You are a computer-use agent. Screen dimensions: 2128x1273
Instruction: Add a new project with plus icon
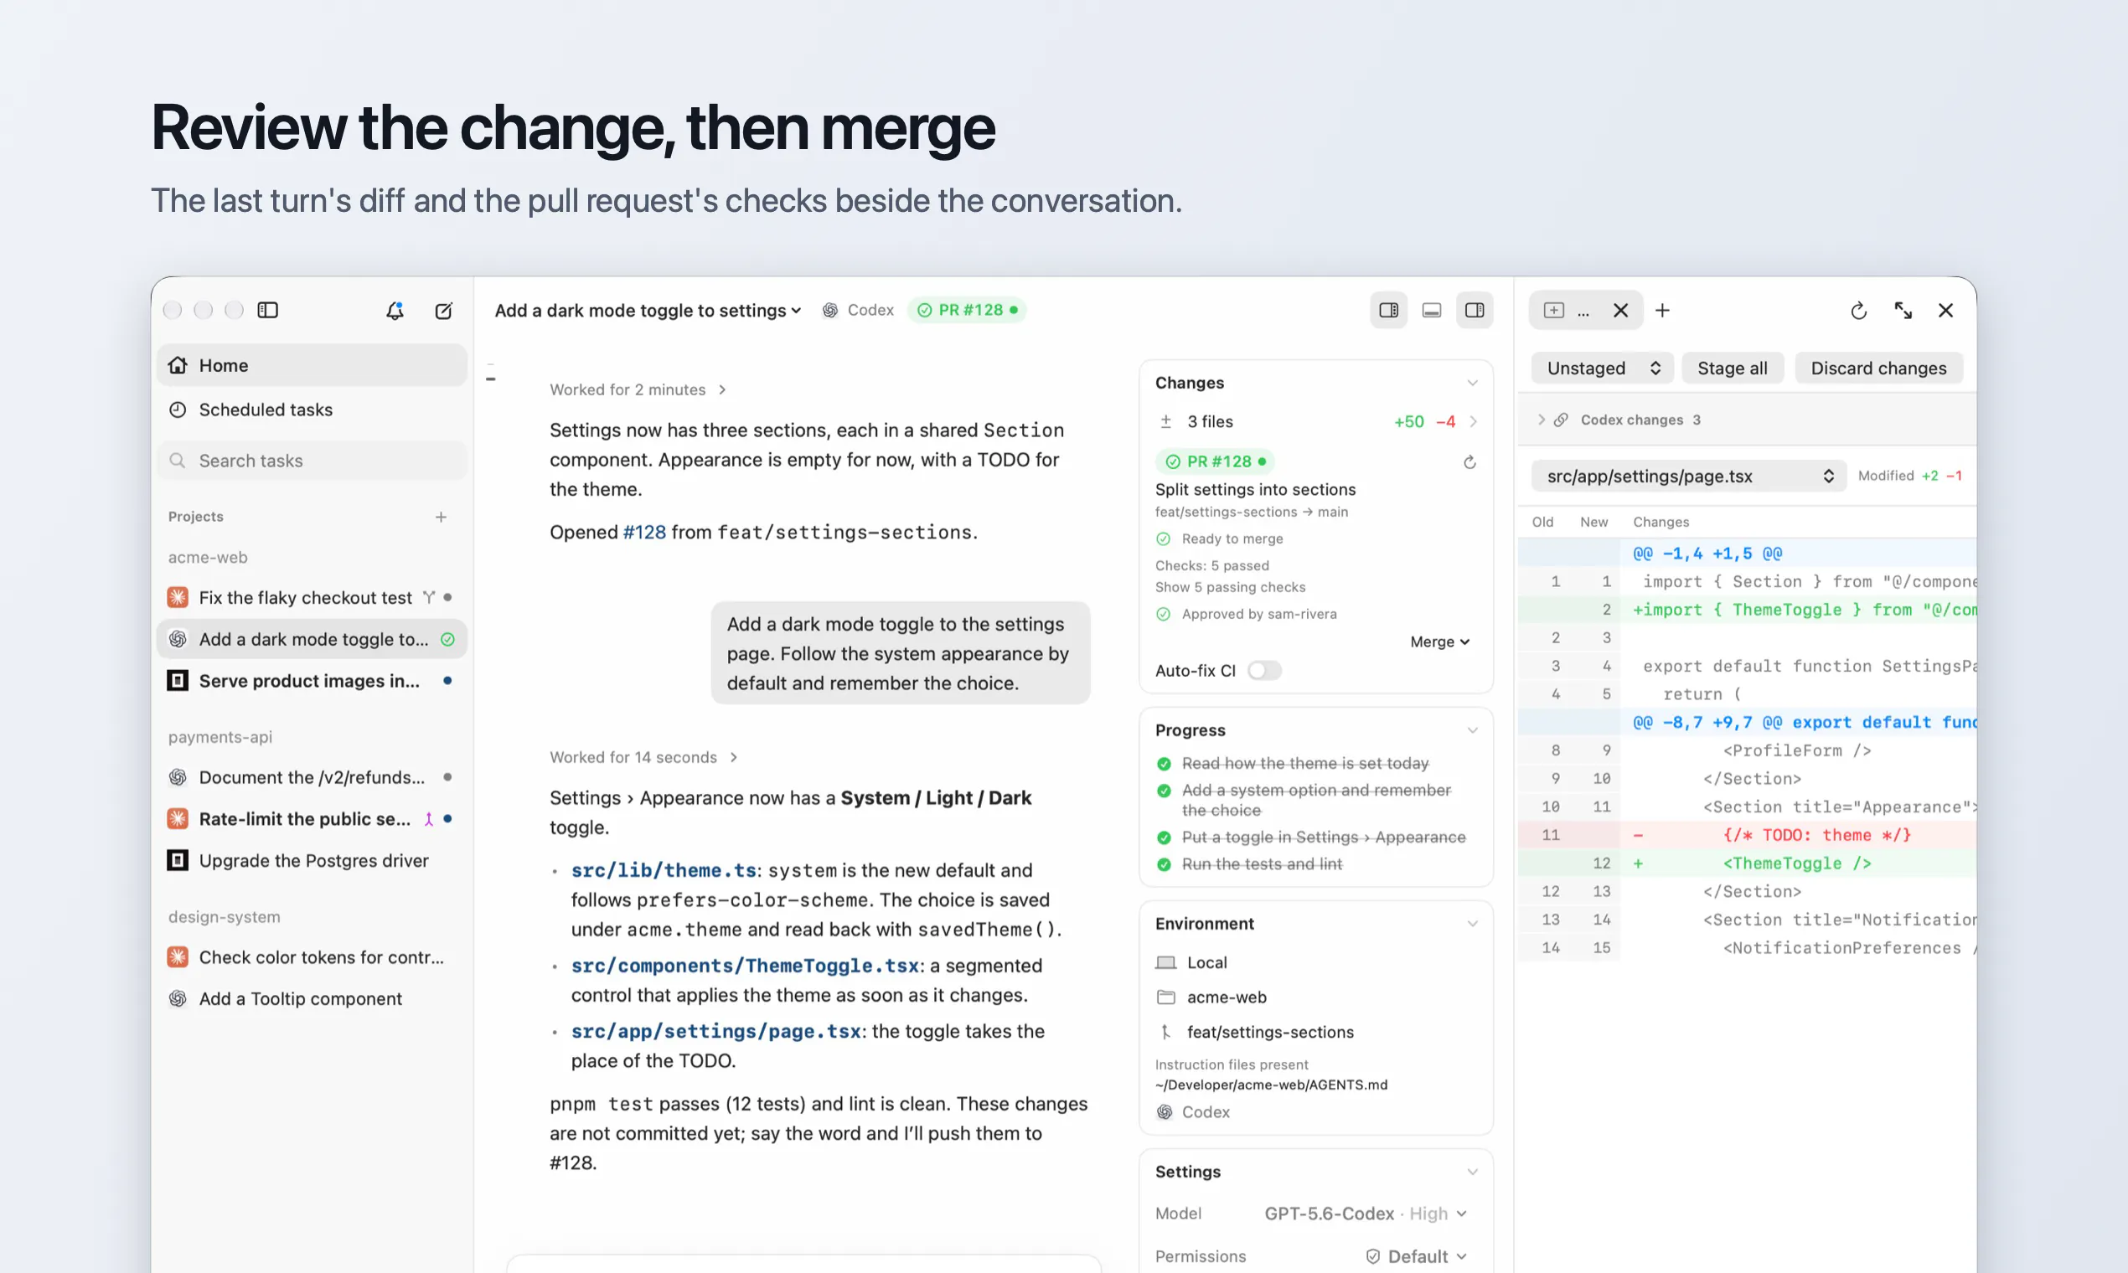click(441, 517)
